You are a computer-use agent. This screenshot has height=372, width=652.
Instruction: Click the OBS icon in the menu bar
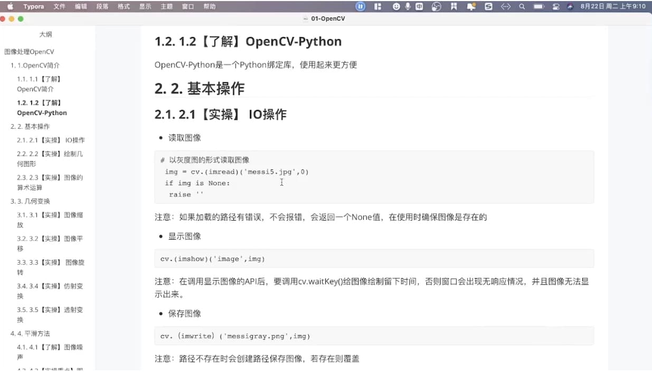[436, 6]
